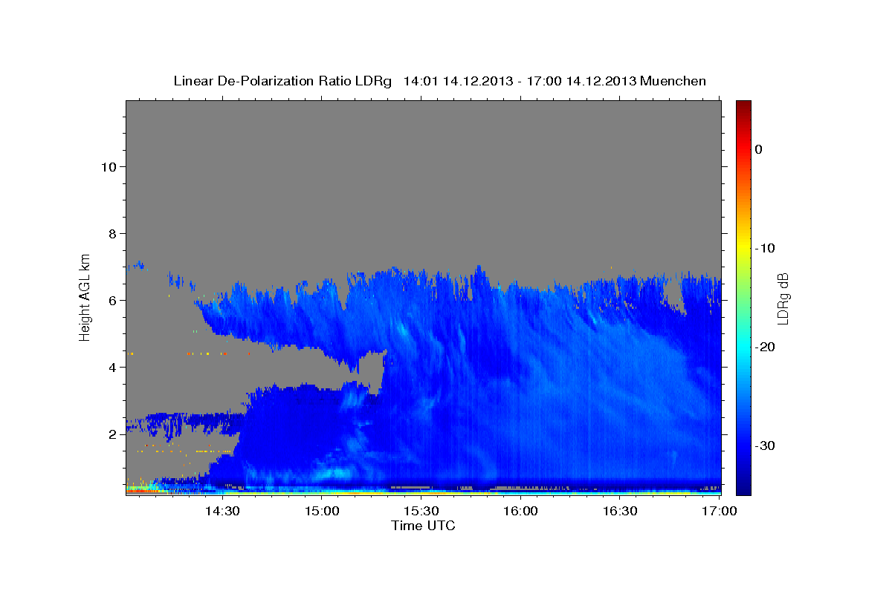Click the height tick label 2
Screen dimensions: 892x594
pyautogui.click(x=112, y=434)
